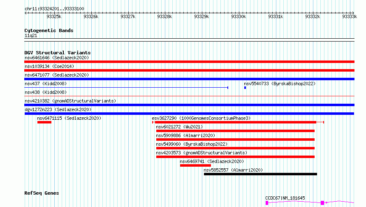
Task: Click the CCDC67|NM_181645 gene label
Action: (285, 198)
